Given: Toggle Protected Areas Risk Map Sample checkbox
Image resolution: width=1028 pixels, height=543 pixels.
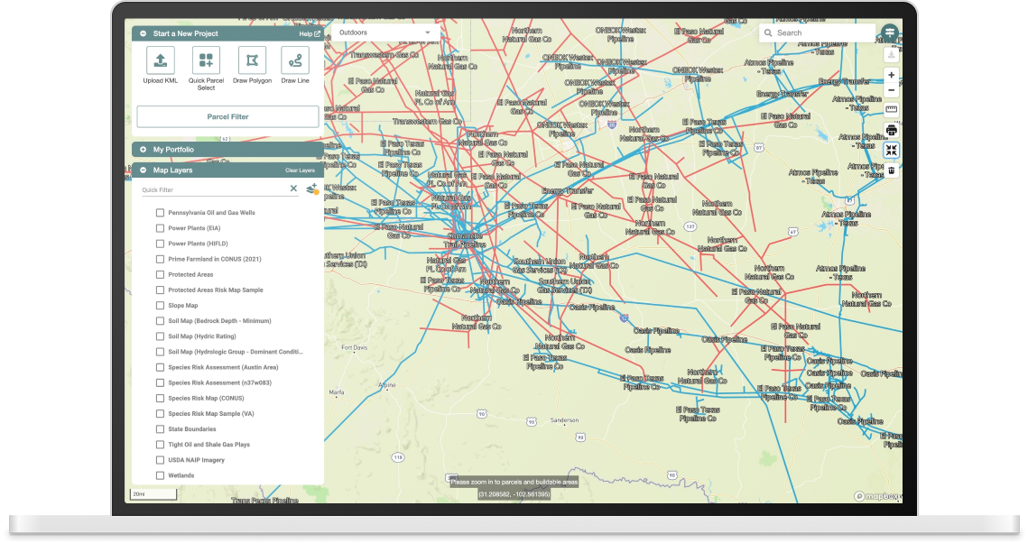Looking at the screenshot, I should tap(160, 290).
